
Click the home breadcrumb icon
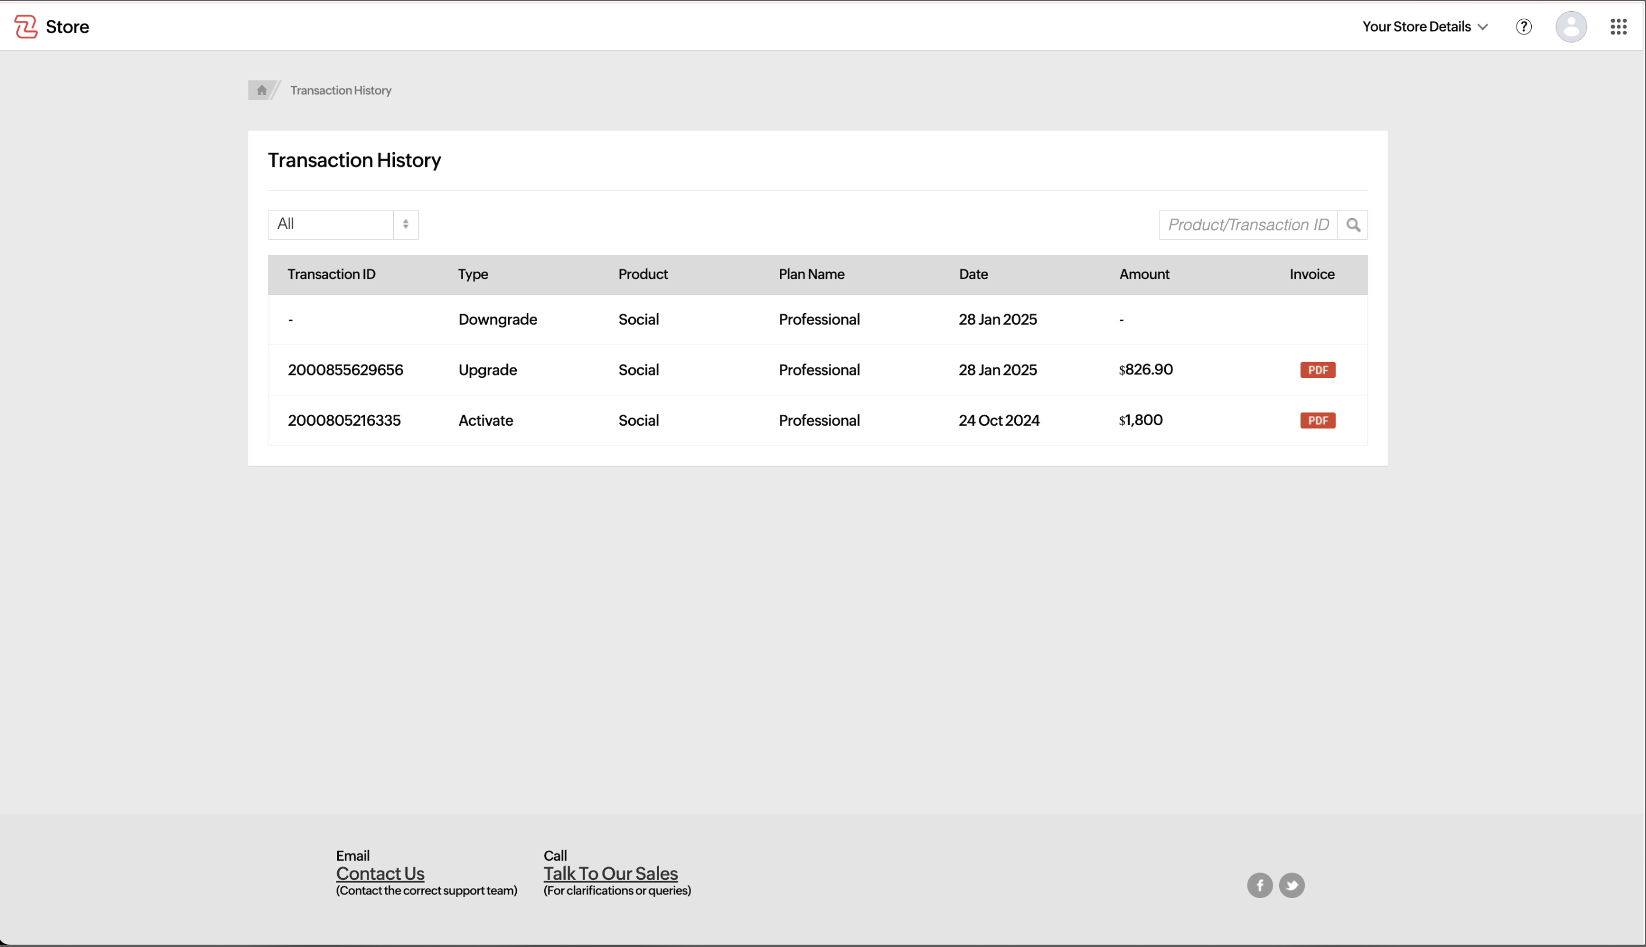261,90
